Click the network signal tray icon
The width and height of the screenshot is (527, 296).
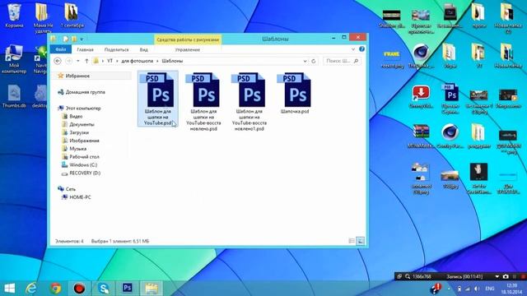tap(468, 289)
